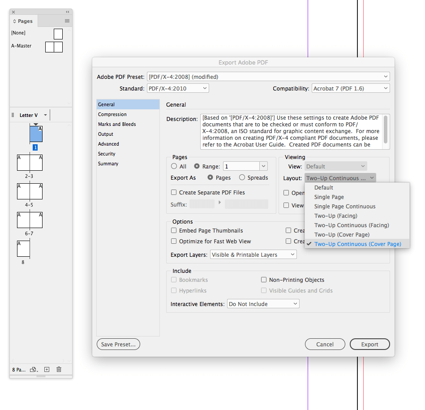Viewport: 425px width, 410px height.
Task: Open the Pages panel flyout menu
Action: (67, 21)
